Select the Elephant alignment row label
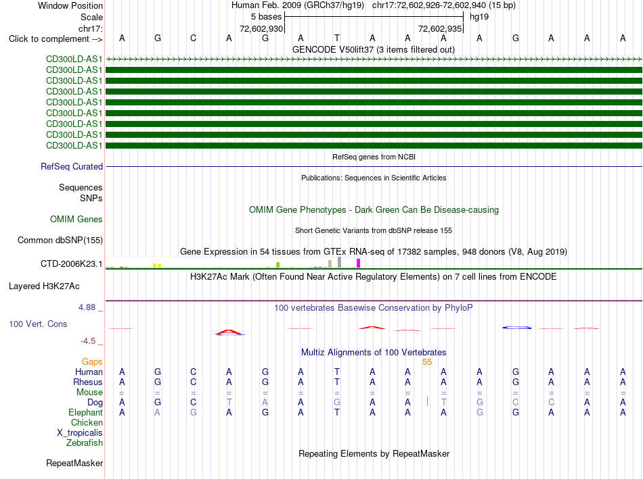The image size is (643, 479). (85, 412)
